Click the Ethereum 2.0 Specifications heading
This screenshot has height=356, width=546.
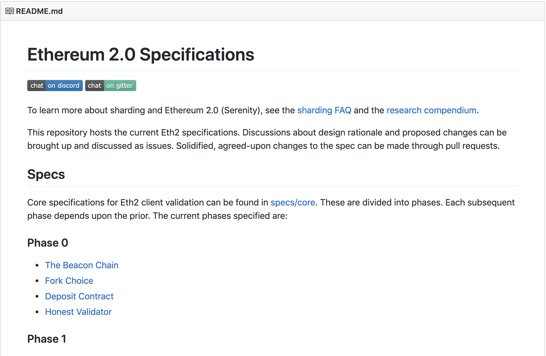coord(141,54)
